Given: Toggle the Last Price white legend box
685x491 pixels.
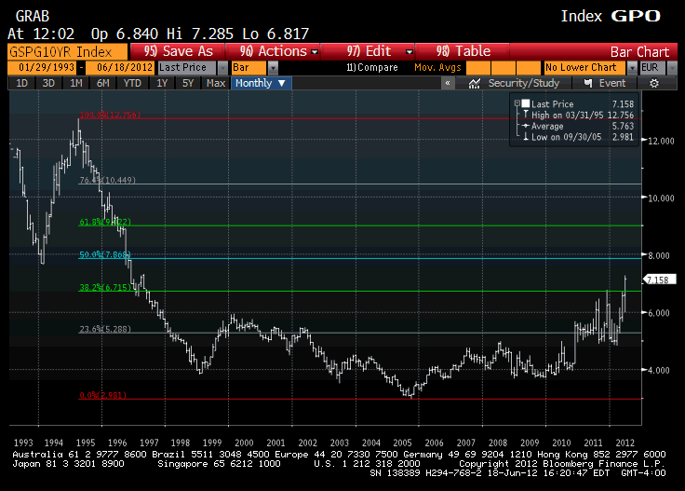Looking at the screenshot, I should 526,103.
